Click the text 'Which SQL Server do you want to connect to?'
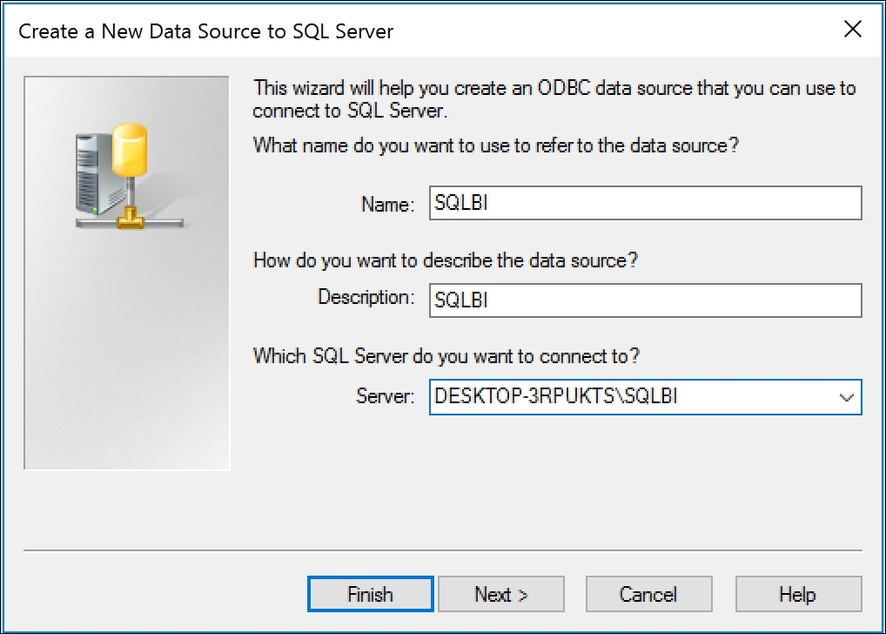The height and width of the screenshot is (634, 886). click(x=446, y=355)
